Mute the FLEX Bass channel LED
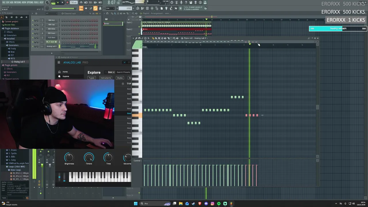 click(33, 37)
